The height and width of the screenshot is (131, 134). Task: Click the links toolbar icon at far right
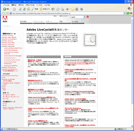pyautogui.click(x=129, y=9)
